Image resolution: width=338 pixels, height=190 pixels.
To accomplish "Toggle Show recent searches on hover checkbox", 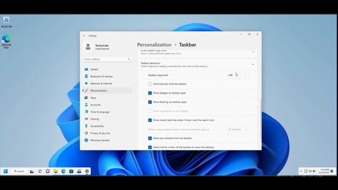I will (150, 120).
